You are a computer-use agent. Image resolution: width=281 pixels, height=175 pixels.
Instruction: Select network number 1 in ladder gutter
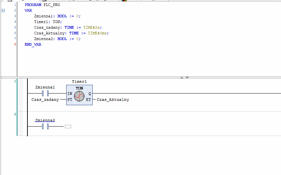[15, 81]
